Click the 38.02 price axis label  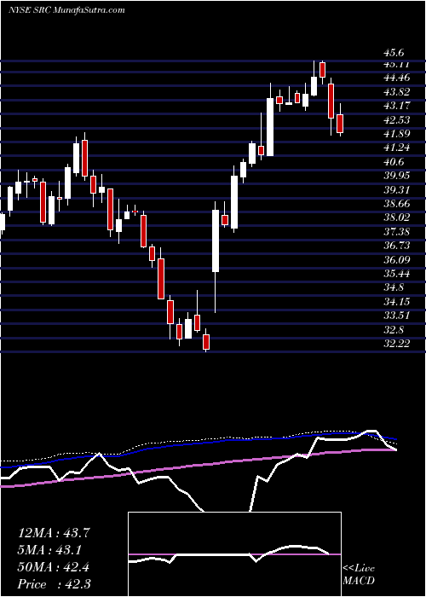tap(397, 218)
